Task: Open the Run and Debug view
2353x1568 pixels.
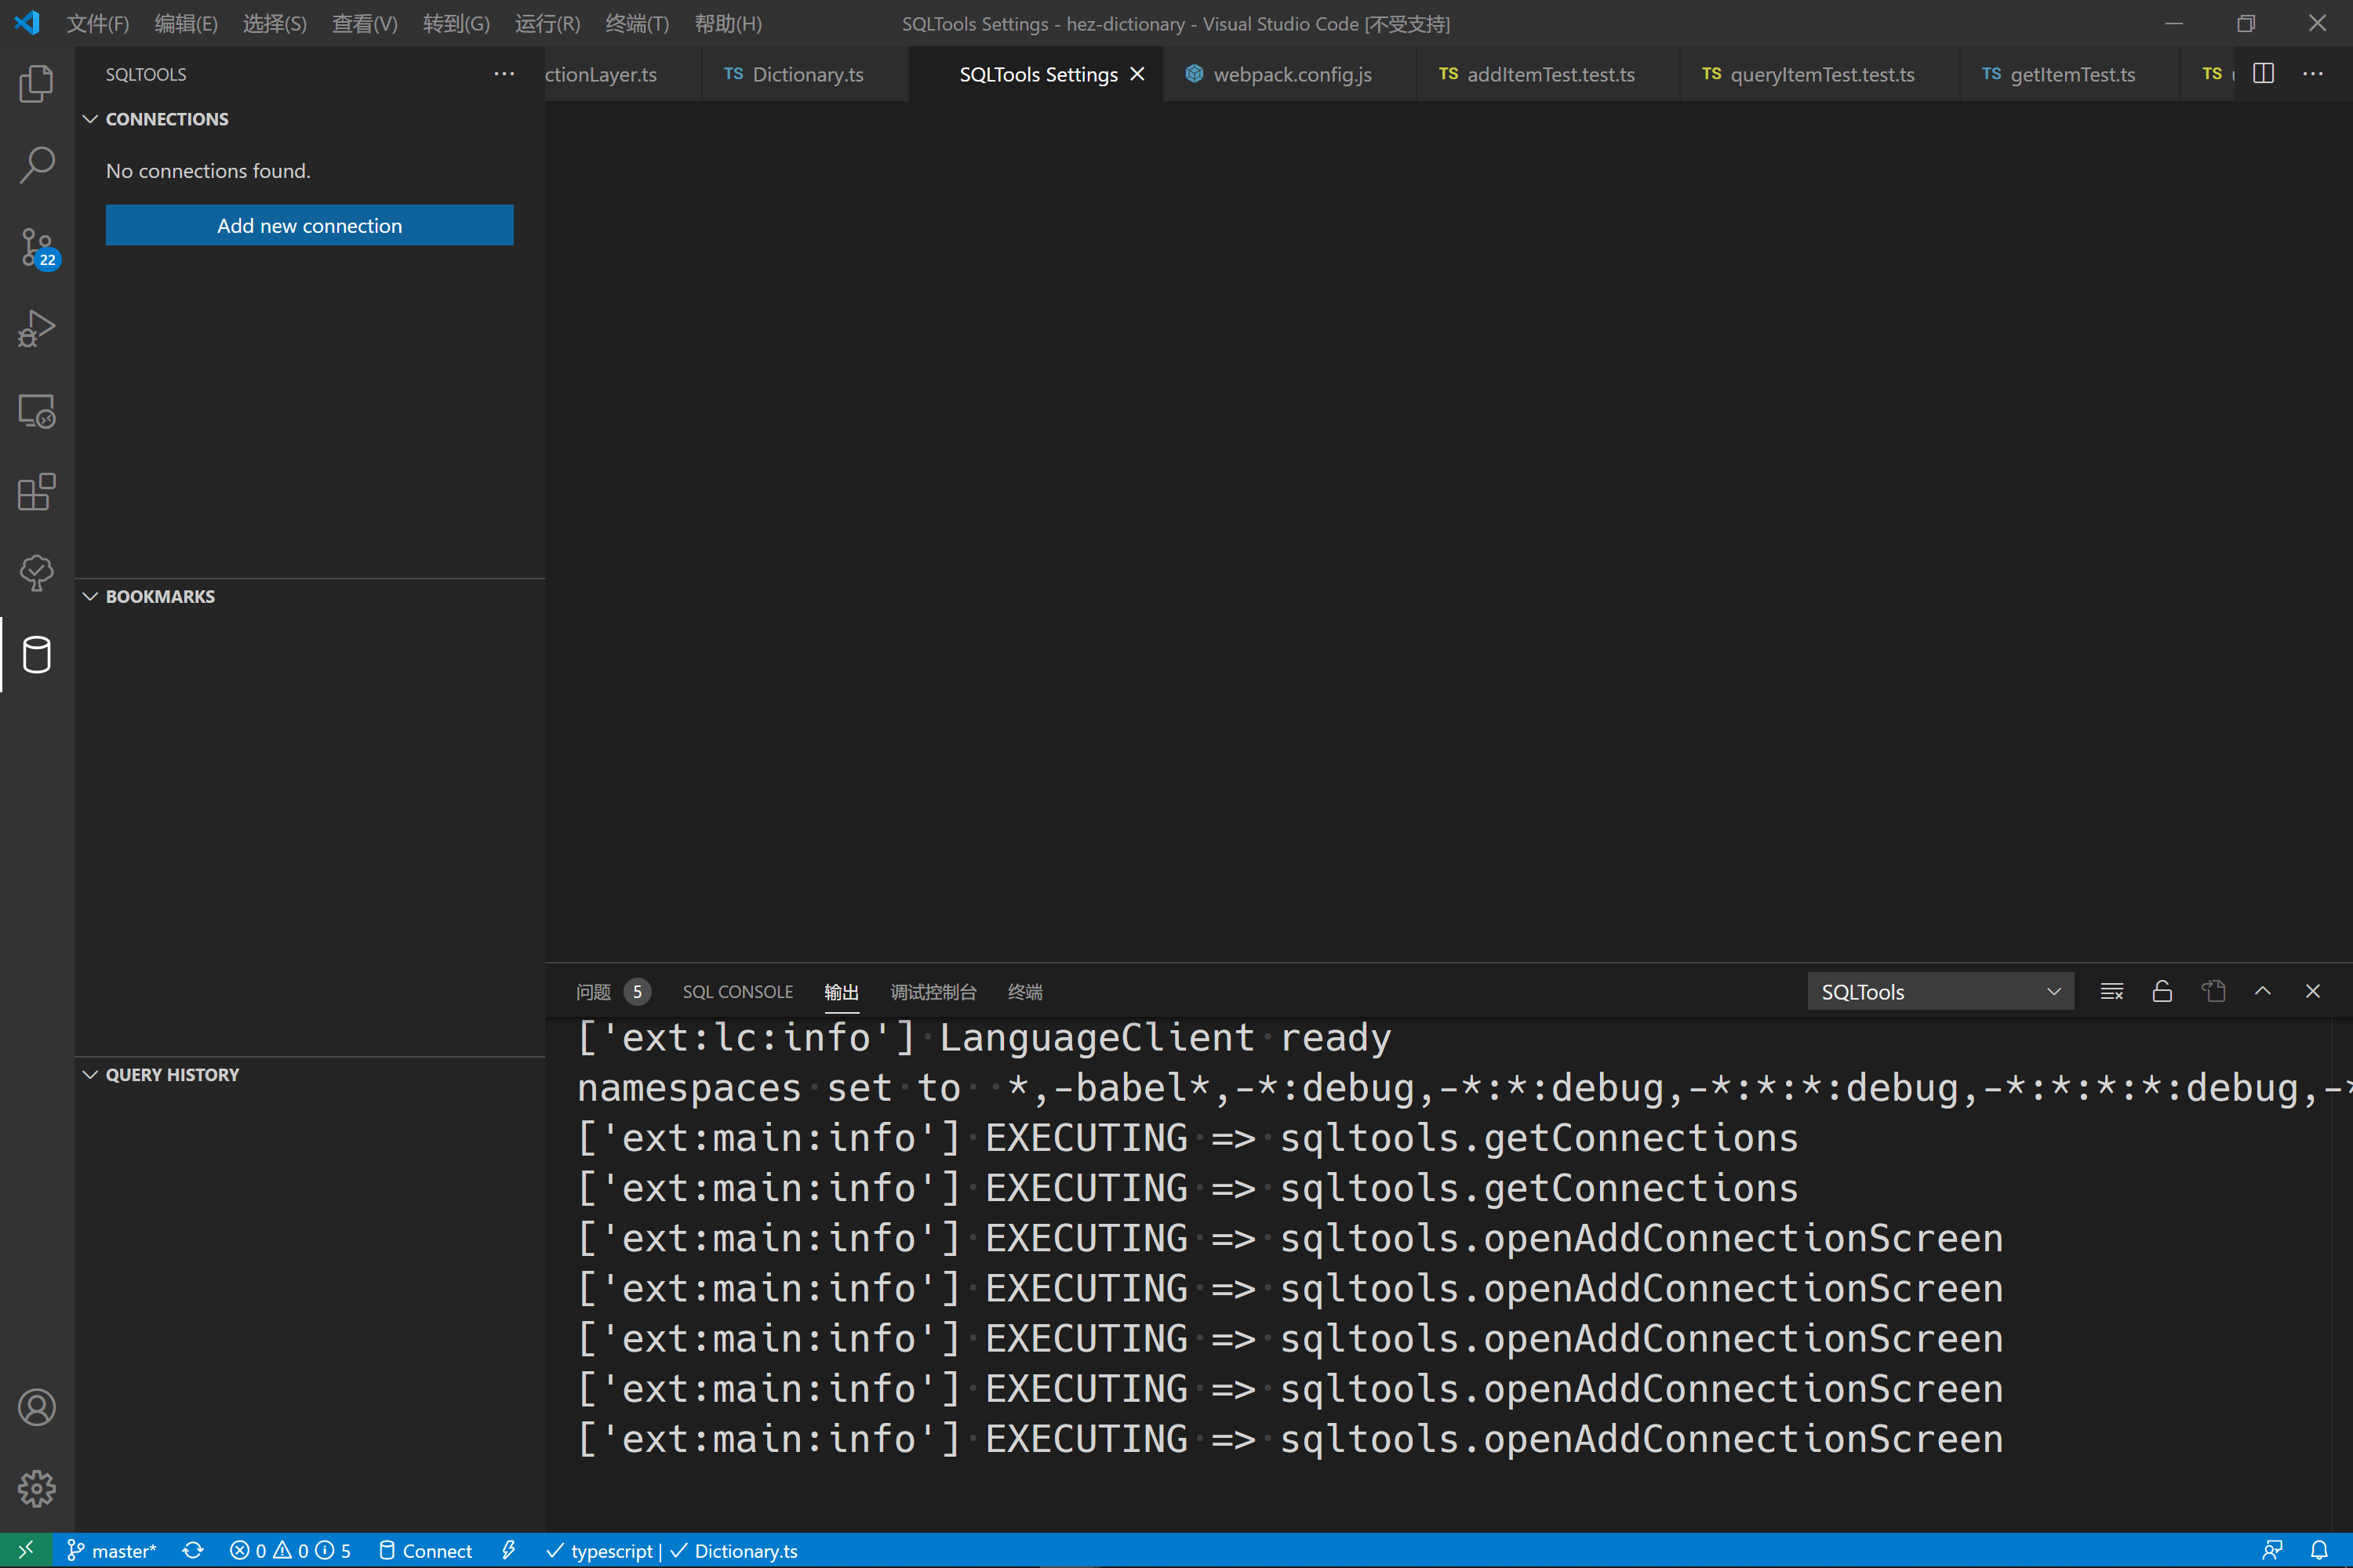Action: (37, 328)
